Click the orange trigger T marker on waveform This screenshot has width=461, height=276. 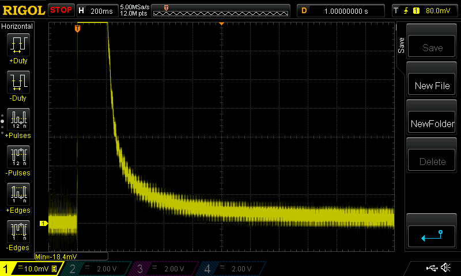point(77,29)
